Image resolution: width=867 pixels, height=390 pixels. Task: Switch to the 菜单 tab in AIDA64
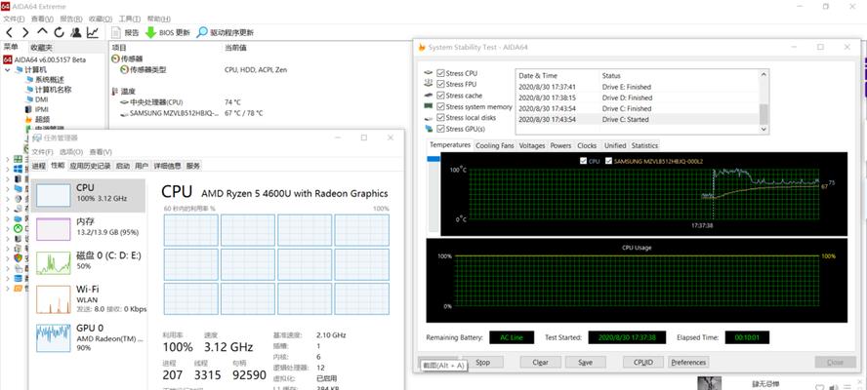(x=11, y=47)
